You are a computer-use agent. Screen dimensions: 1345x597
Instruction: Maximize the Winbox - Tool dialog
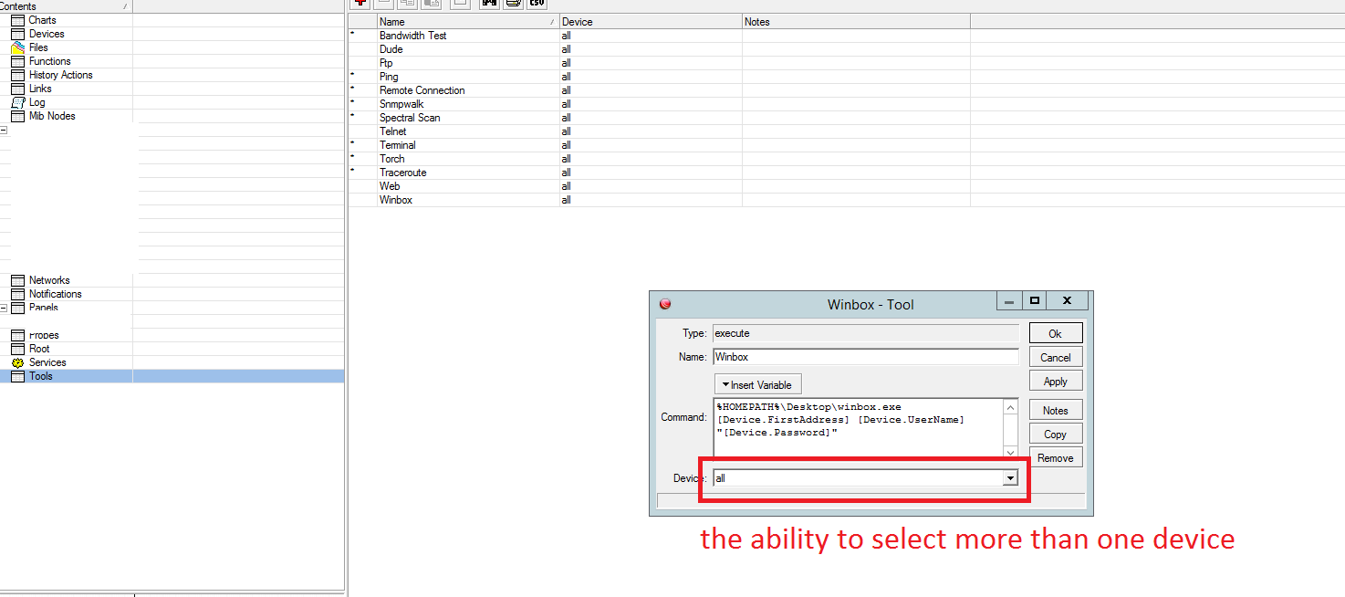click(1035, 300)
